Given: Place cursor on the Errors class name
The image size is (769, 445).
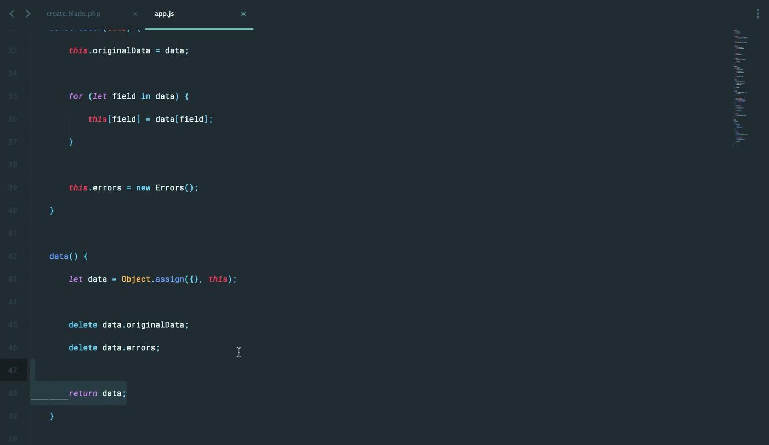Looking at the screenshot, I should coord(169,188).
